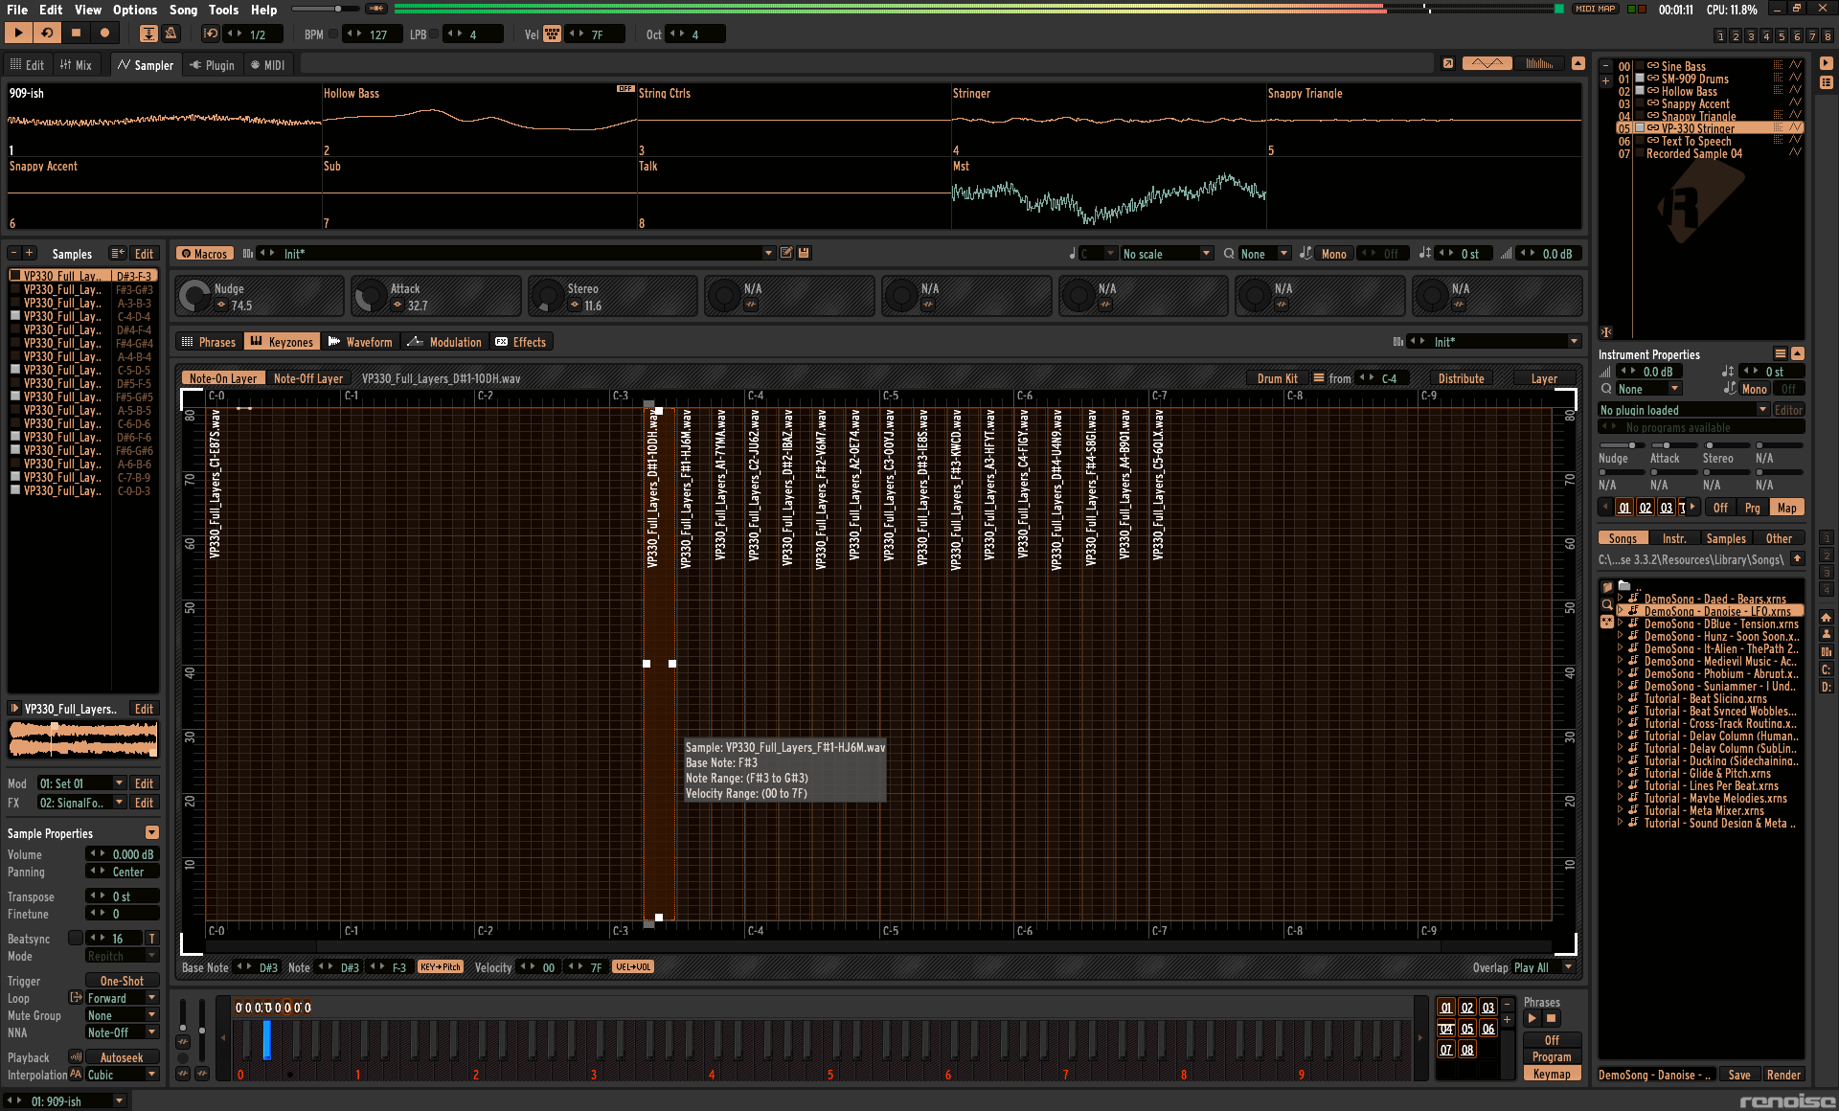
Task: Toggle the Drum Kit mapping button
Action: [x=1277, y=378]
